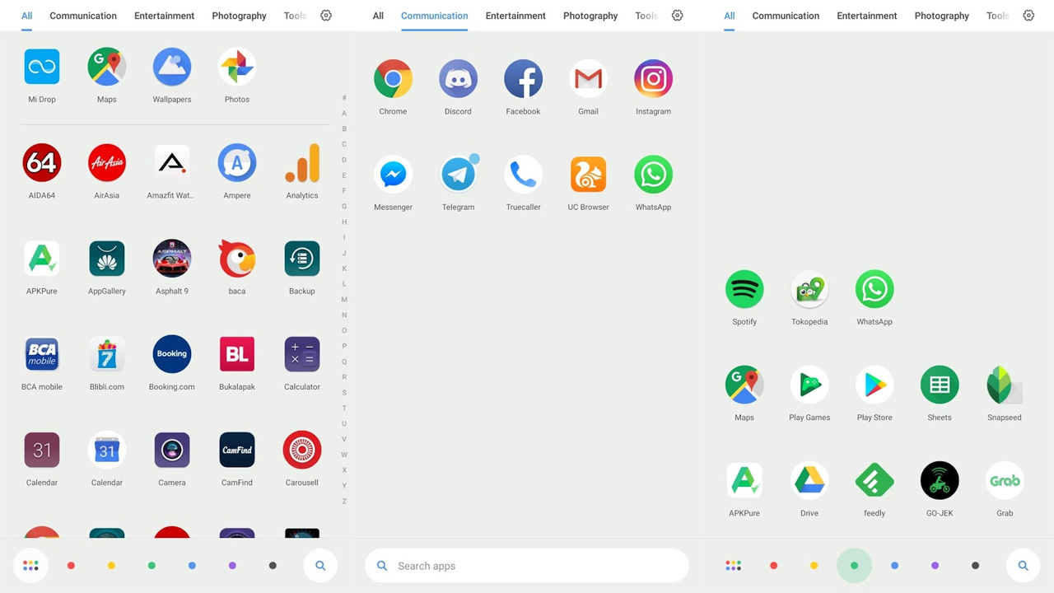Screen dimensions: 1054x593
Task: Open the feedly app
Action: coord(874,480)
